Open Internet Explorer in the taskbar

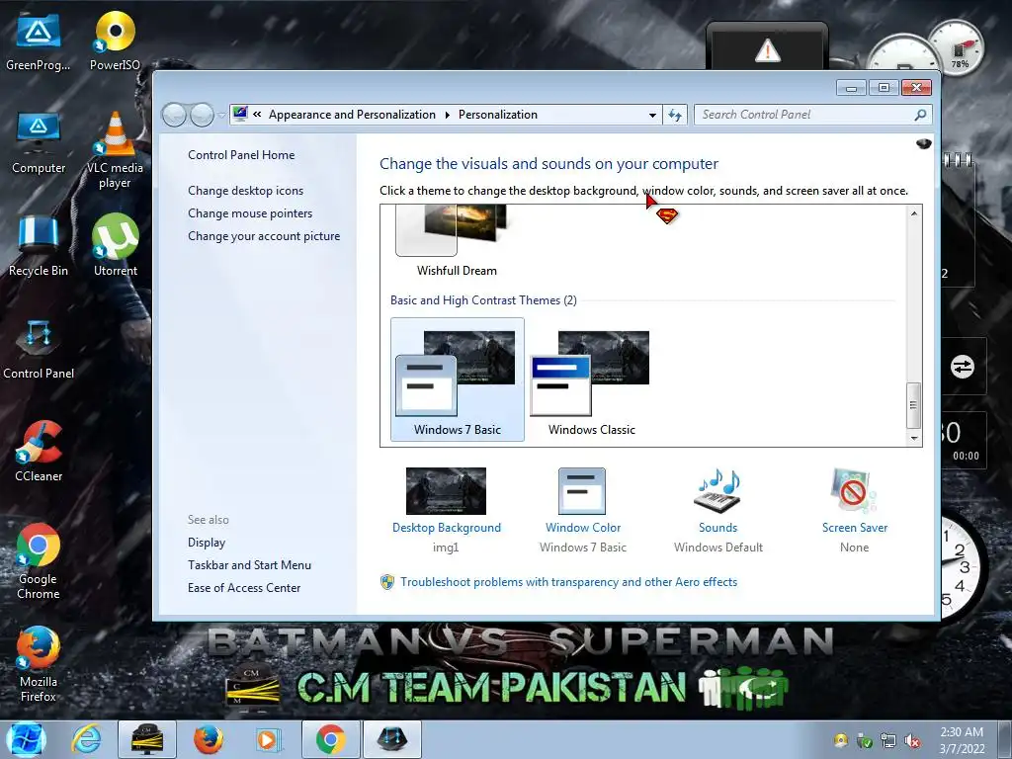(87, 739)
